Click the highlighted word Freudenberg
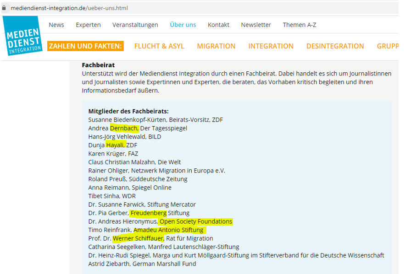This screenshot has height=274, width=406. click(x=149, y=213)
